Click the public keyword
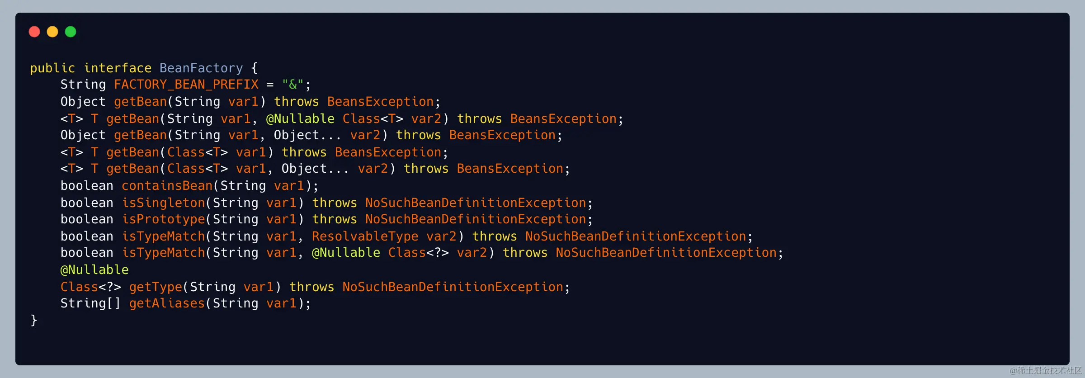Screen dimensions: 1085x378 click(52, 68)
